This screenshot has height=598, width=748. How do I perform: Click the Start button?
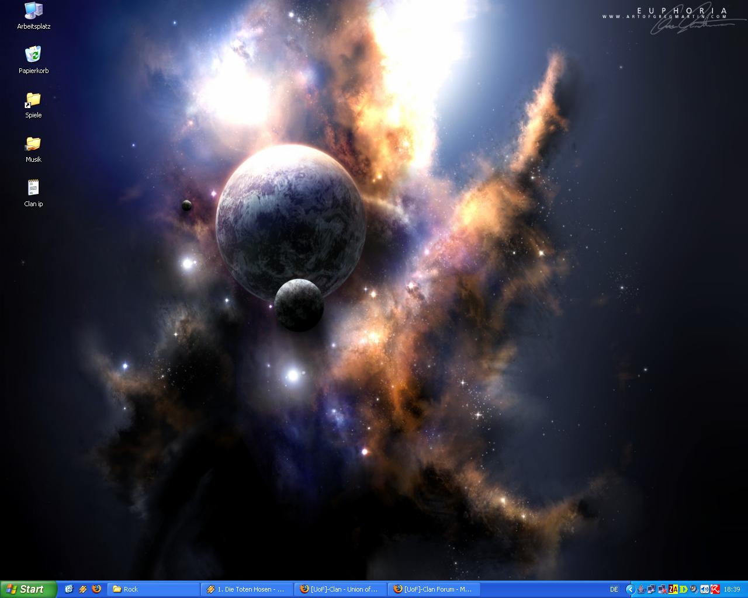point(27,589)
